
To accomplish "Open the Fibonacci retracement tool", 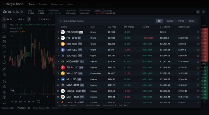I will 4,36.
